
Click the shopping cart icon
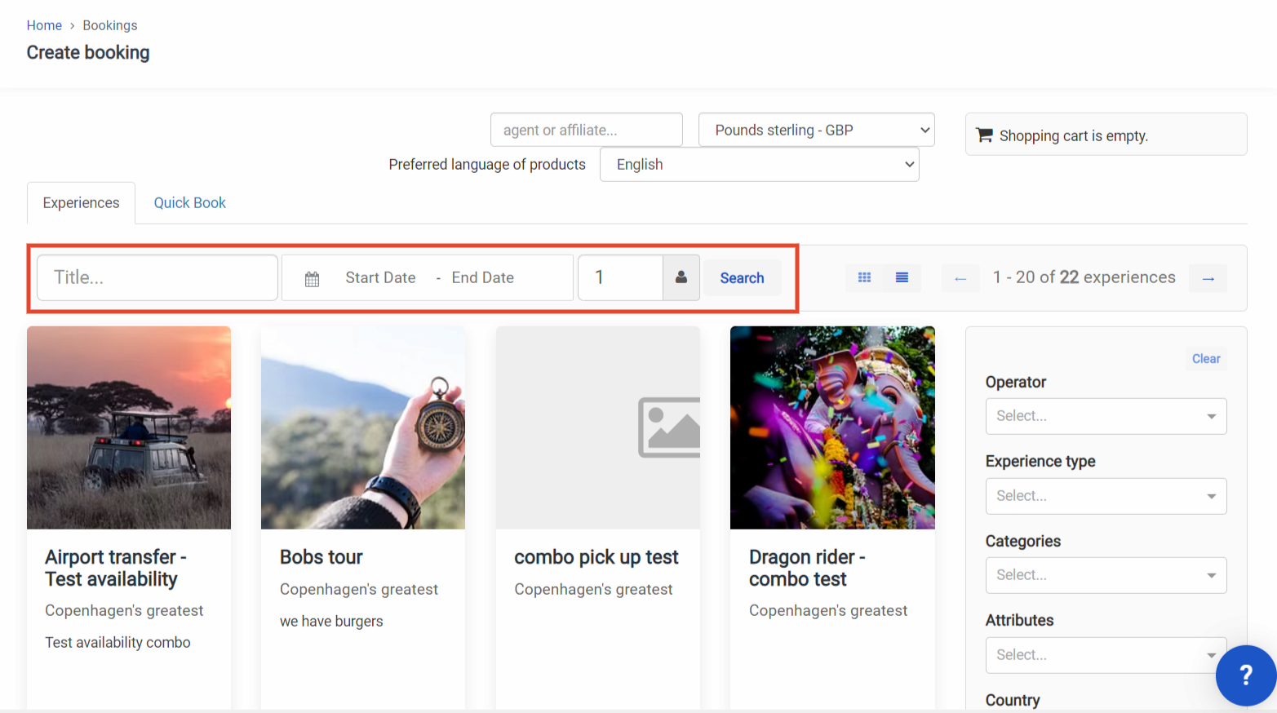(x=985, y=135)
